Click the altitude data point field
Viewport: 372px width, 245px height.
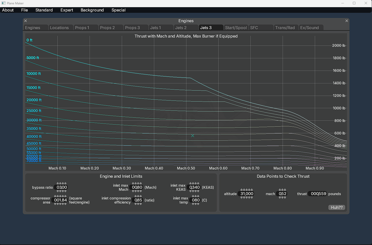pyautogui.click(x=247, y=194)
